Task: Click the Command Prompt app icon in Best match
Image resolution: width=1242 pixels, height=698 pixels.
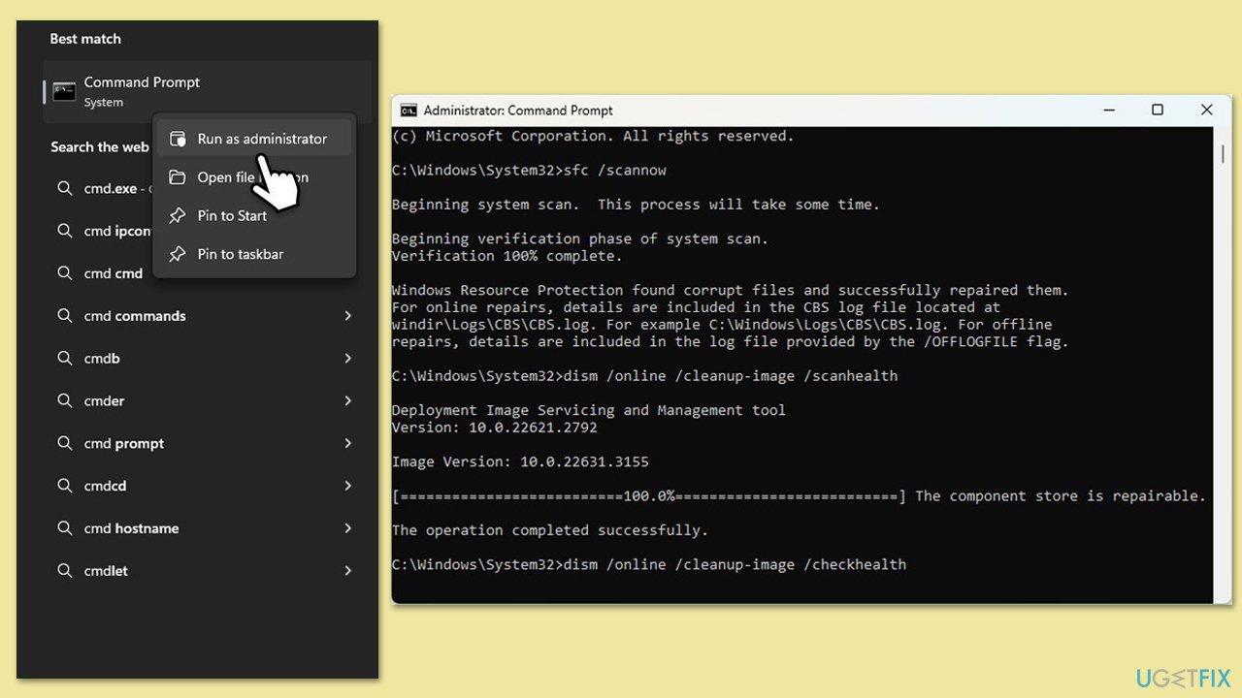Action: [x=64, y=92]
